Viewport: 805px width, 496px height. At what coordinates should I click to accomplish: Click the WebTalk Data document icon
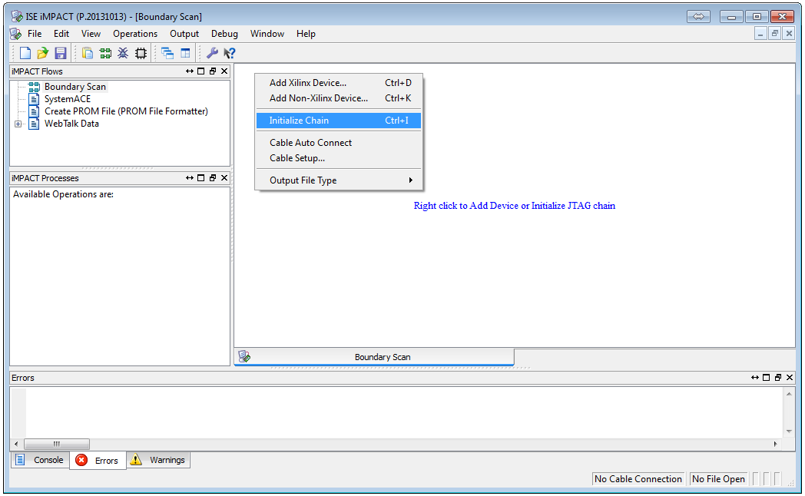pyautogui.click(x=34, y=124)
